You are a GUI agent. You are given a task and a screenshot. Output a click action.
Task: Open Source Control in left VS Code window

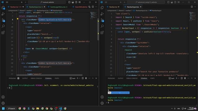3,20
